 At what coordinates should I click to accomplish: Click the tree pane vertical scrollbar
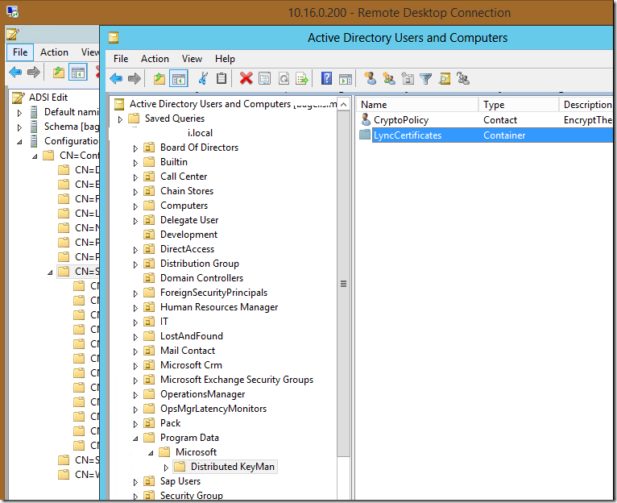coord(344,284)
